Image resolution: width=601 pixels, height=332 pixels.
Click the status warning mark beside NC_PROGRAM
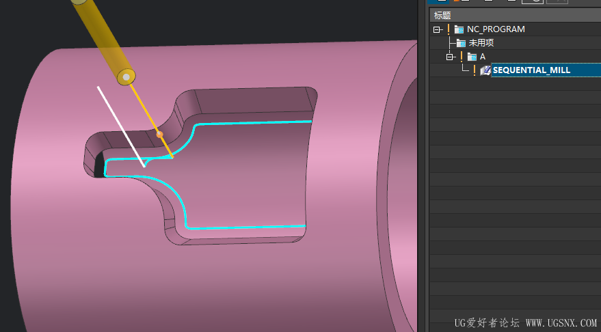448,29
